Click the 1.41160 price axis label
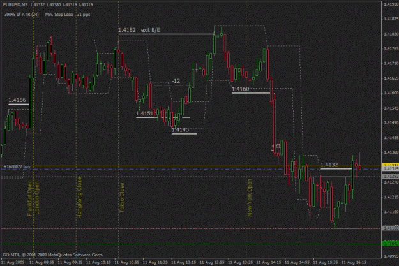The width and height of the screenshot is (399, 266). 391,212
